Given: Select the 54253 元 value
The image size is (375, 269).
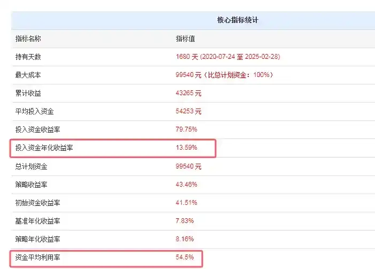Looking at the screenshot, I should pyautogui.click(x=188, y=111).
